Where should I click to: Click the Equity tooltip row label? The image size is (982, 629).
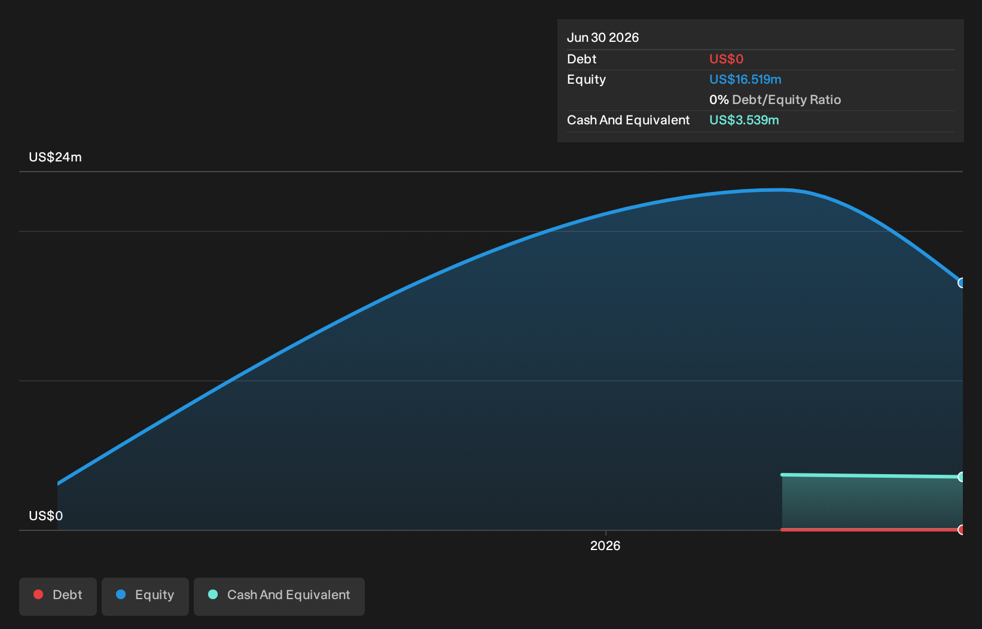tap(586, 80)
